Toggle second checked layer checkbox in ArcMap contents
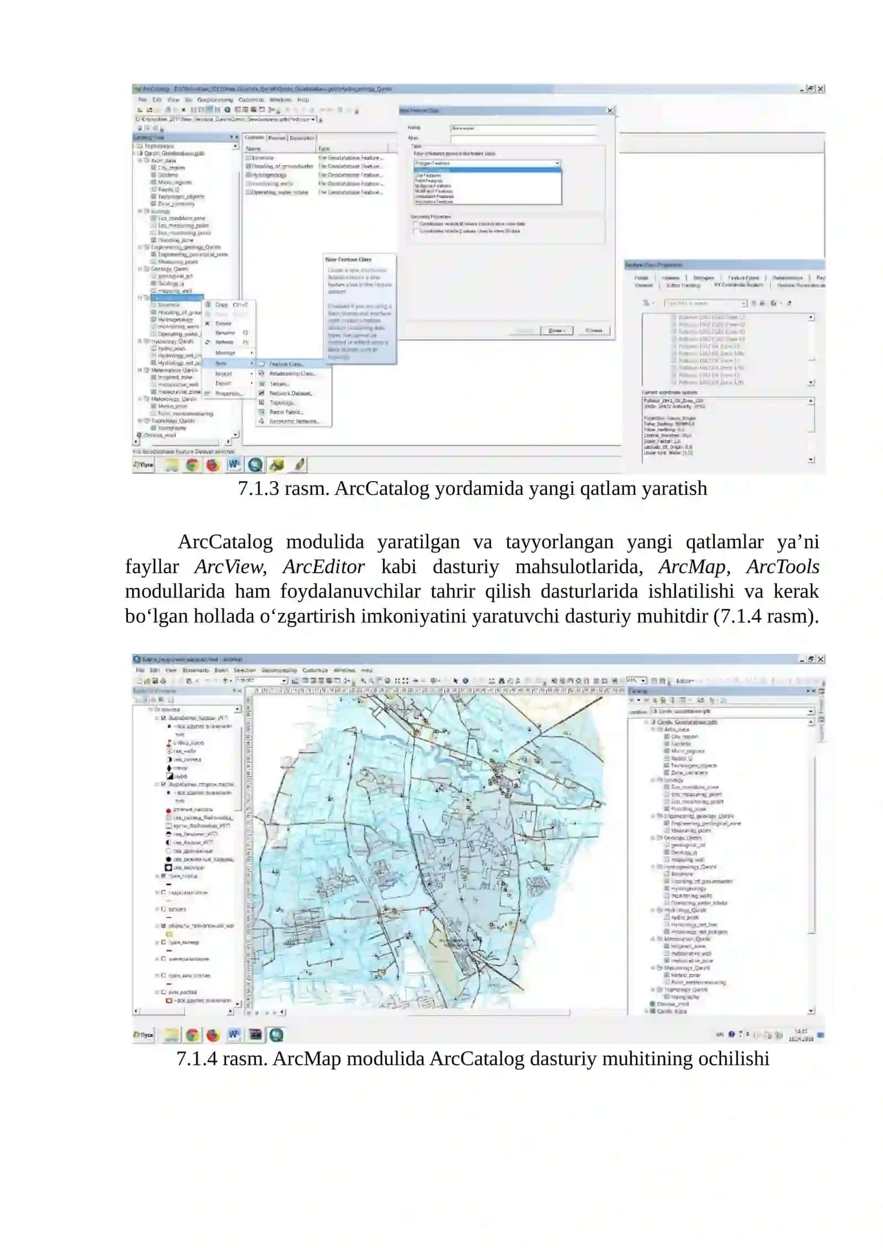Image resolution: width=883 pixels, height=1248 pixels. point(163,784)
